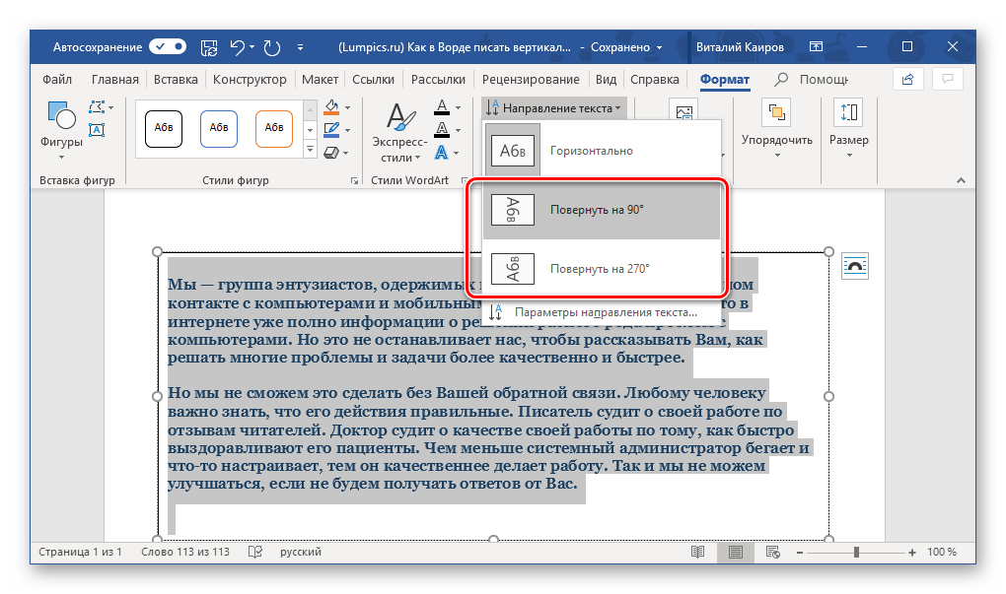1006x594 pixels.
Task: Click the Text Fill A icon
Action: [x=442, y=107]
